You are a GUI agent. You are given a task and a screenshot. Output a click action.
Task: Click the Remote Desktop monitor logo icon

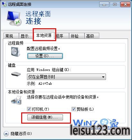14,18
